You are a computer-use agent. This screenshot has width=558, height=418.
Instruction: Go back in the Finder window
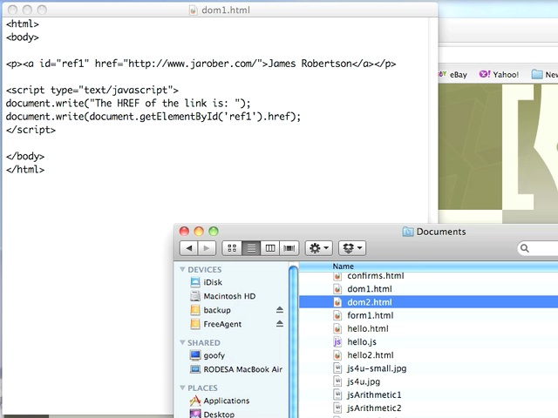coord(189,248)
